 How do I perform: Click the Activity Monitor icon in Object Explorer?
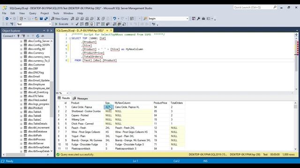tap(43, 36)
